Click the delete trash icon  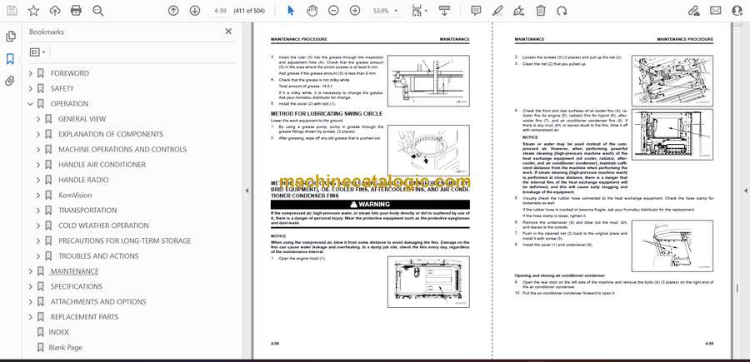point(541,11)
